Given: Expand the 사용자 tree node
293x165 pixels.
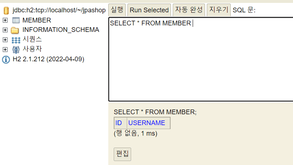Looking at the screenshot, I should 5,49.
